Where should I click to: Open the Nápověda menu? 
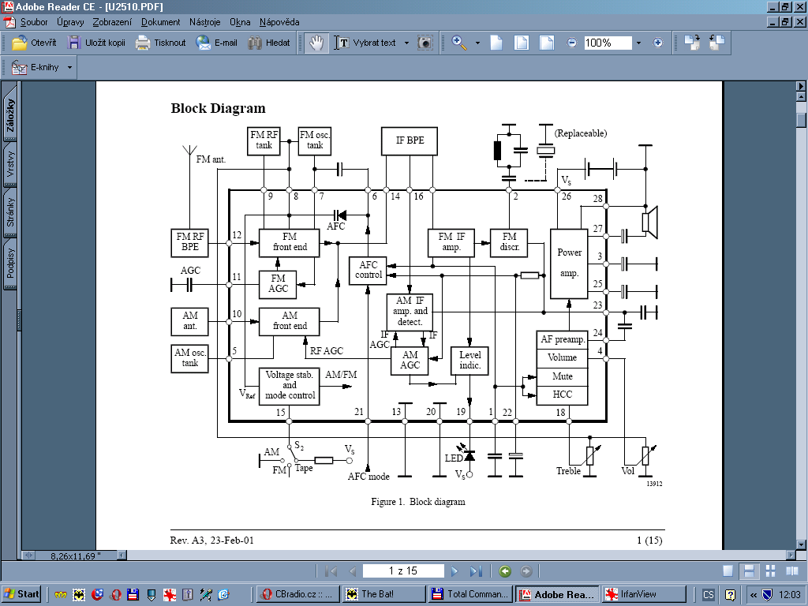pyautogui.click(x=279, y=22)
